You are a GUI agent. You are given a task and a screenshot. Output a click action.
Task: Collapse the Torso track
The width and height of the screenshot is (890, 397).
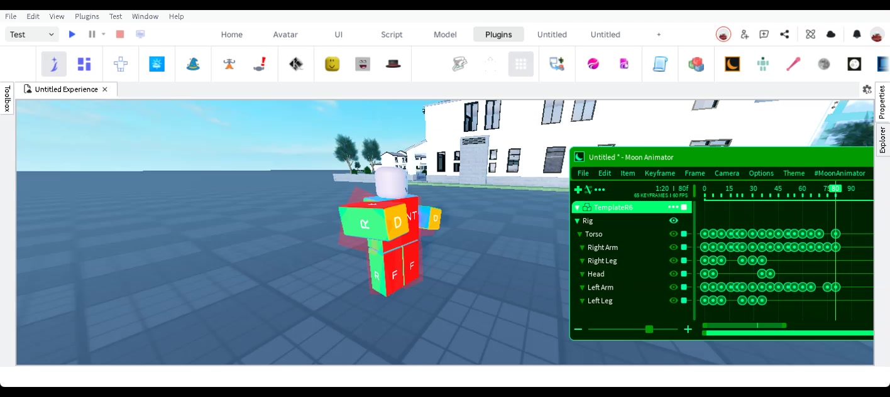pyautogui.click(x=580, y=234)
